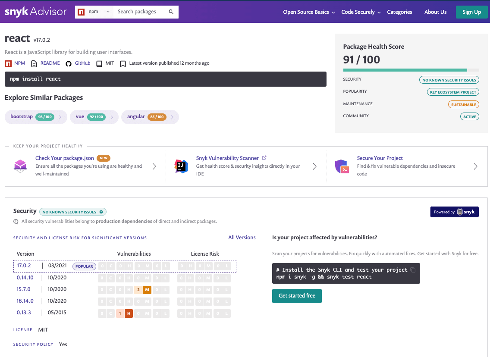Click the red NPM icon under the title
Screen dimensions: 490x357
point(8,64)
